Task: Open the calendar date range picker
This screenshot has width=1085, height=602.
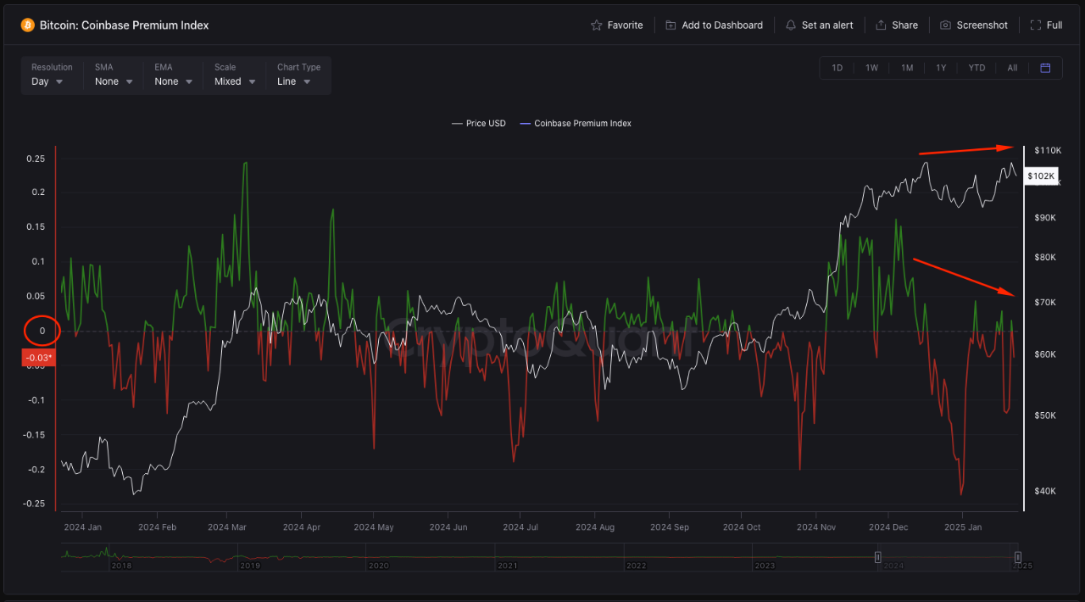Action: point(1045,68)
